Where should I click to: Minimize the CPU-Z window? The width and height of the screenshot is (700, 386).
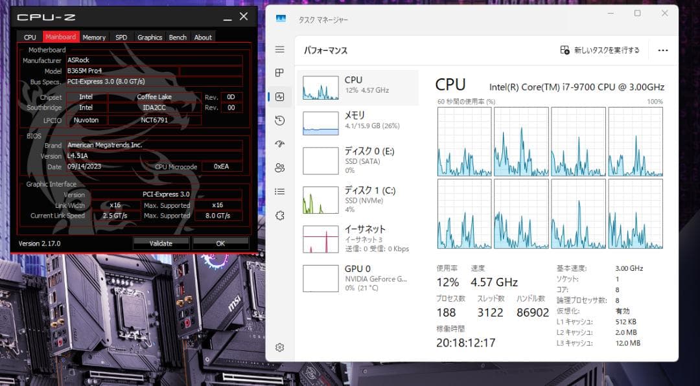[227, 18]
